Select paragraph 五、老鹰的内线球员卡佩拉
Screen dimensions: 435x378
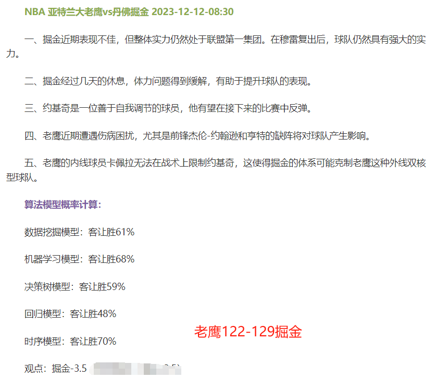(216, 170)
